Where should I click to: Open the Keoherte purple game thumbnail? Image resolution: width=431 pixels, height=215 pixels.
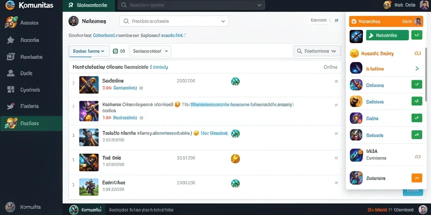(x=89, y=111)
